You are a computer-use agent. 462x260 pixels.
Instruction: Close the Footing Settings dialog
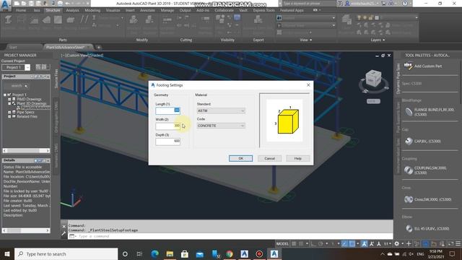click(308, 85)
